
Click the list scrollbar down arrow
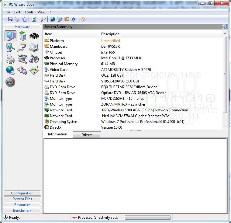pyautogui.click(x=225, y=126)
